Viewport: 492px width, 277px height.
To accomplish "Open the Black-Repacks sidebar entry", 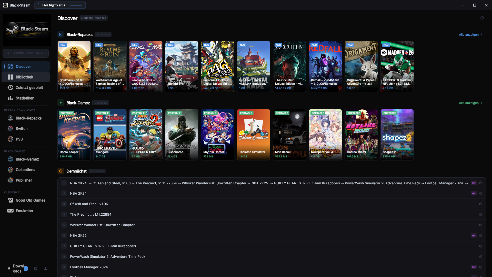I will click(26, 118).
